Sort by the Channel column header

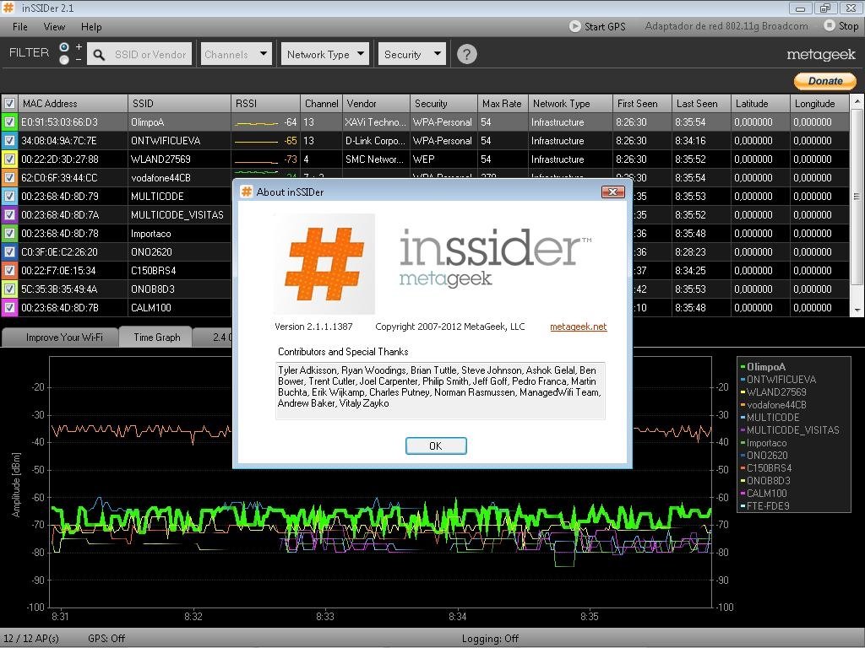pyautogui.click(x=322, y=104)
